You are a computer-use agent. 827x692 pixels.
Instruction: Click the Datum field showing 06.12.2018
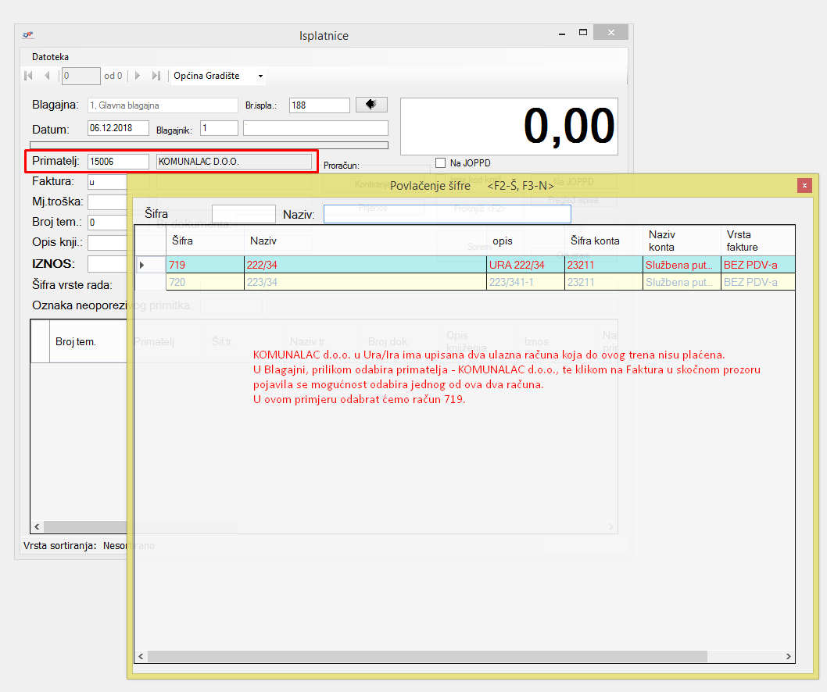click(x=118, y=128)
